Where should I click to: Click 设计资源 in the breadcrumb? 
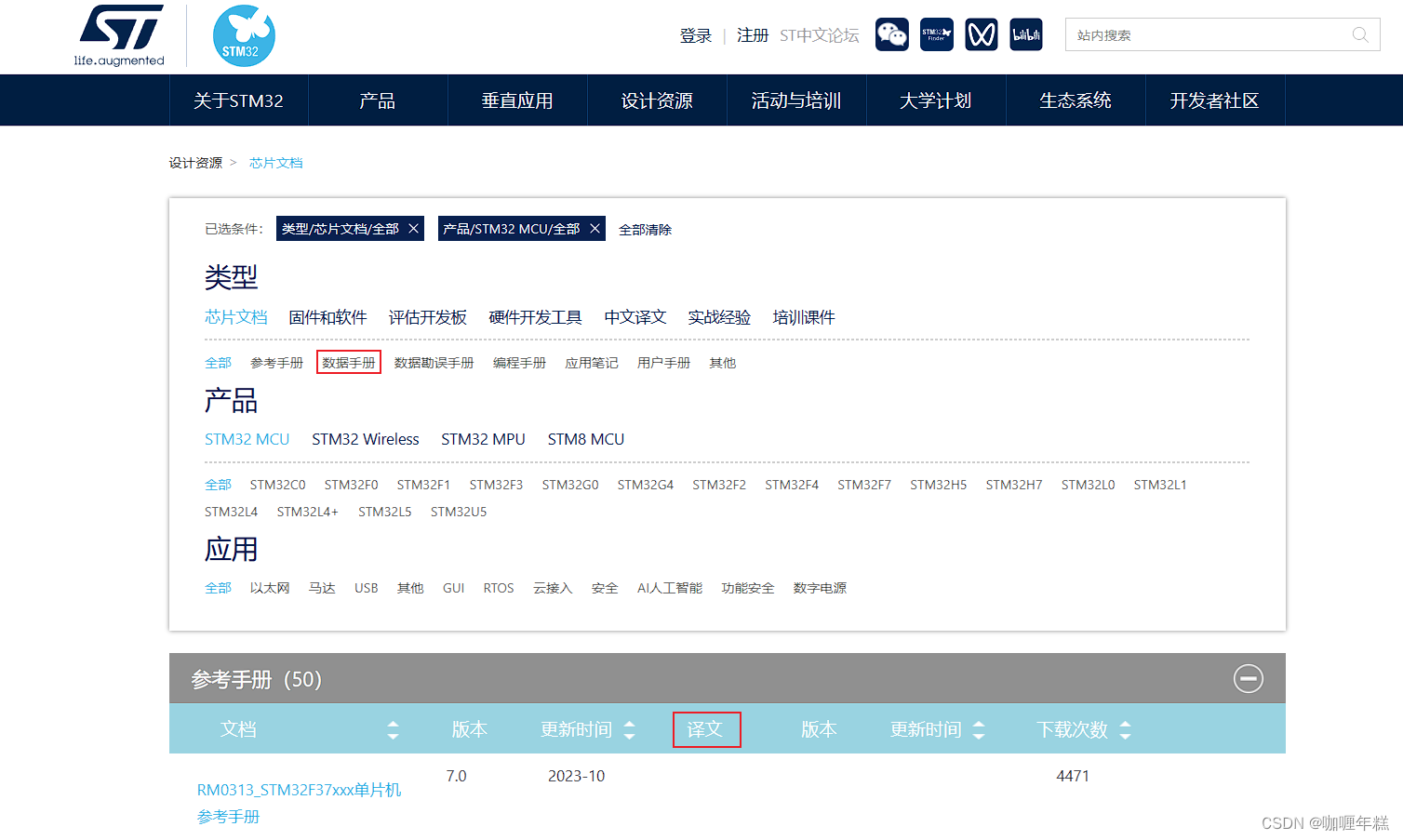(195, 163)
